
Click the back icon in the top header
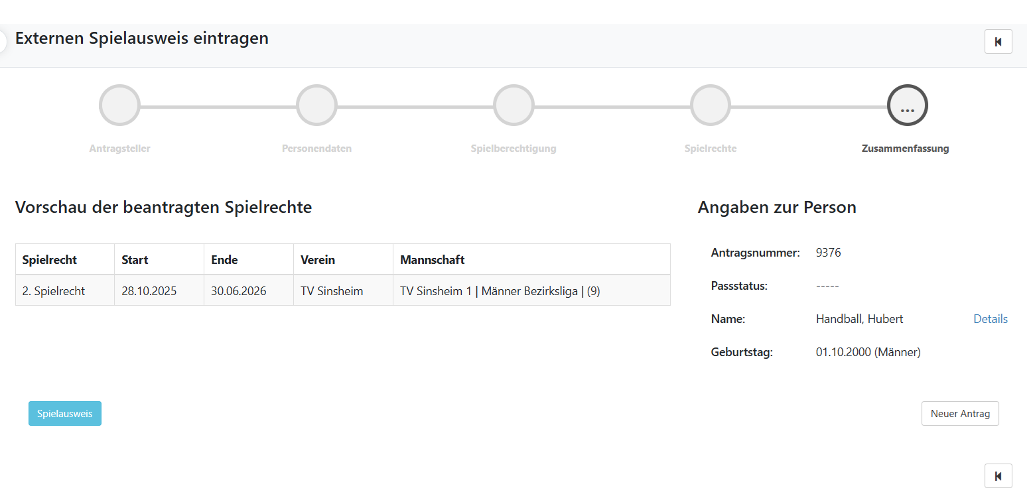click(998, 42)
